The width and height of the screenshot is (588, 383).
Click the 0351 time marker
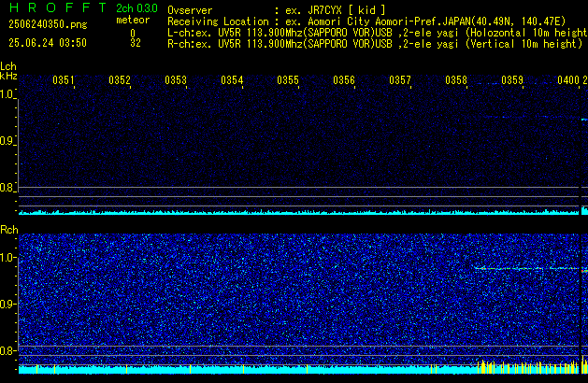click(64, 80)
